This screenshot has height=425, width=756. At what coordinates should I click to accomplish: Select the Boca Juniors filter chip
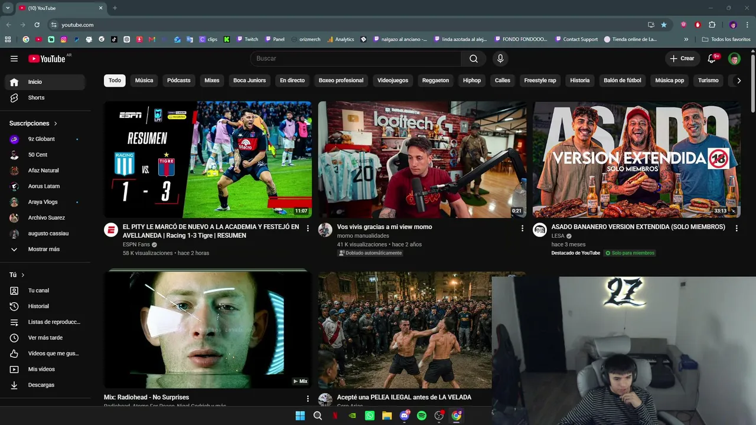tap(249, 80)
